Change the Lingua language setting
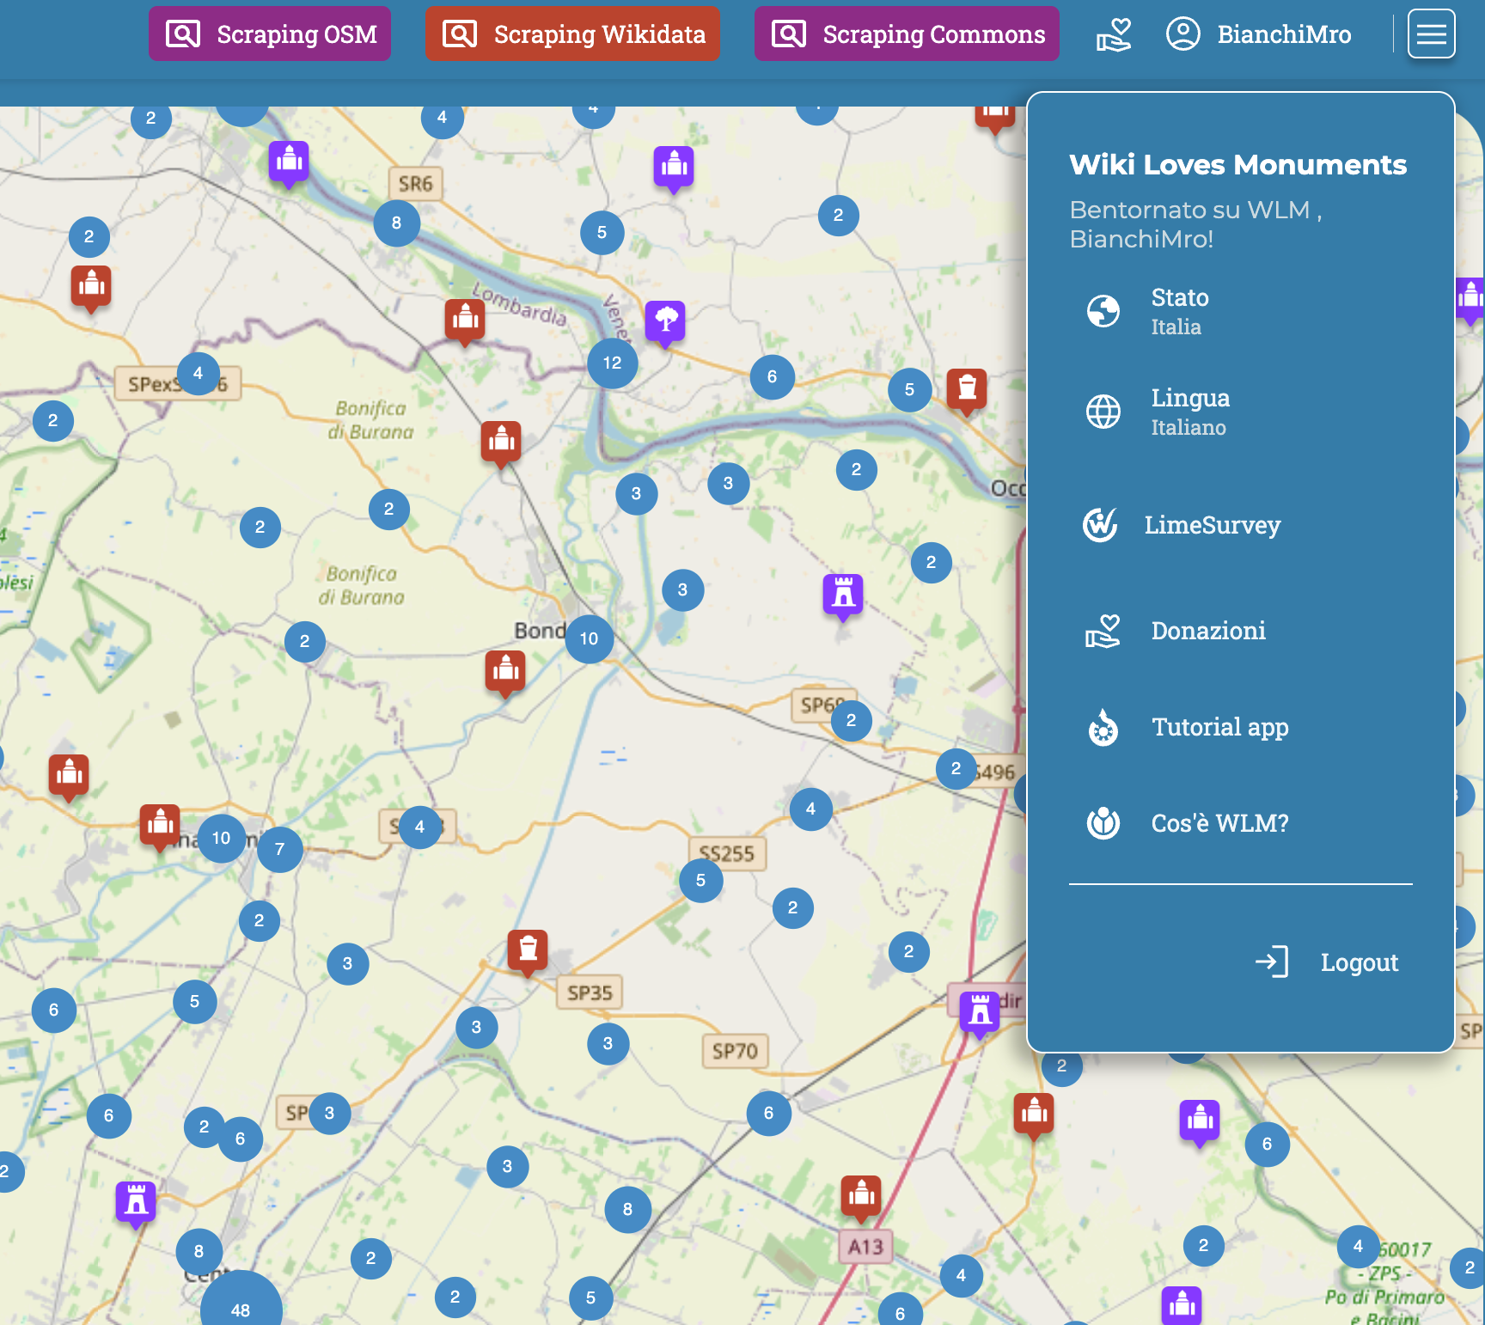The height and width of the screenshot is (1325, 1485). click(1189, 412)
